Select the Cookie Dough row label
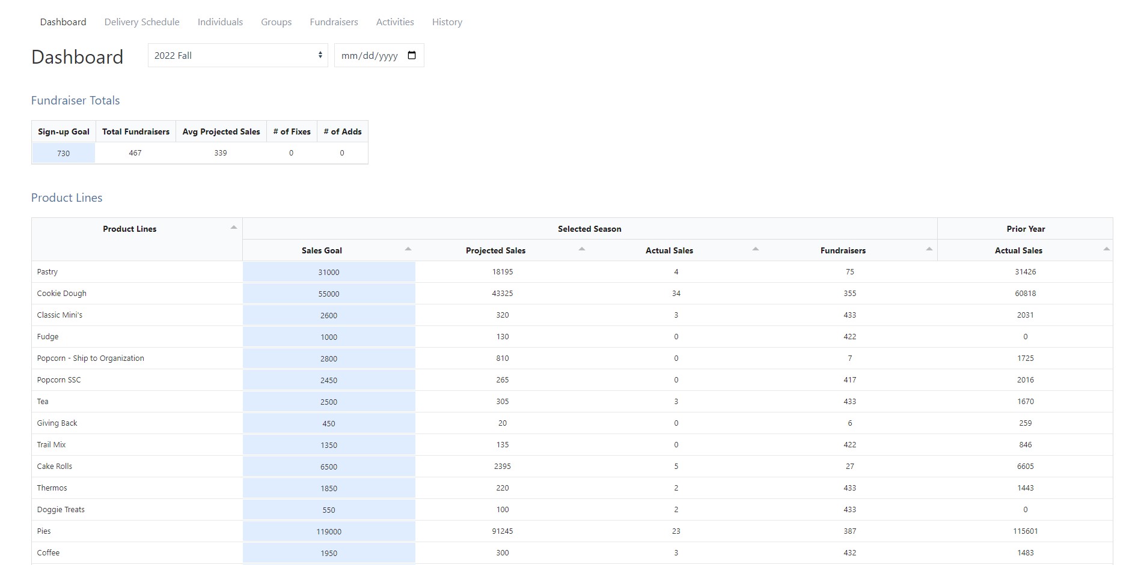This screenshot has height=565, width=1144. [x=62, y=293]
